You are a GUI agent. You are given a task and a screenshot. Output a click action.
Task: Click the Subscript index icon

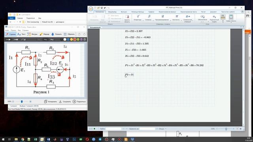(x=214, y=19)
